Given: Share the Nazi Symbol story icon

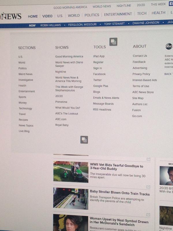Looking at the screenshot, I should coord(148,215).
